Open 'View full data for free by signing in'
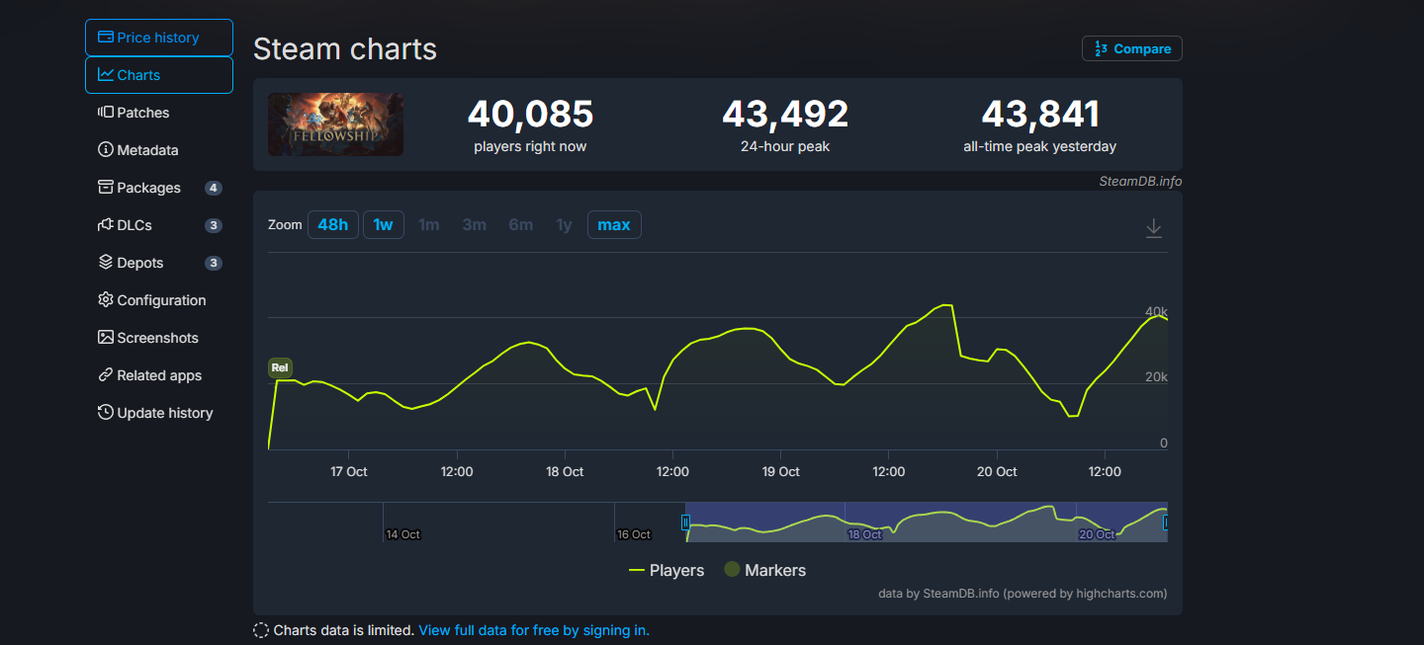 point(534,630)
